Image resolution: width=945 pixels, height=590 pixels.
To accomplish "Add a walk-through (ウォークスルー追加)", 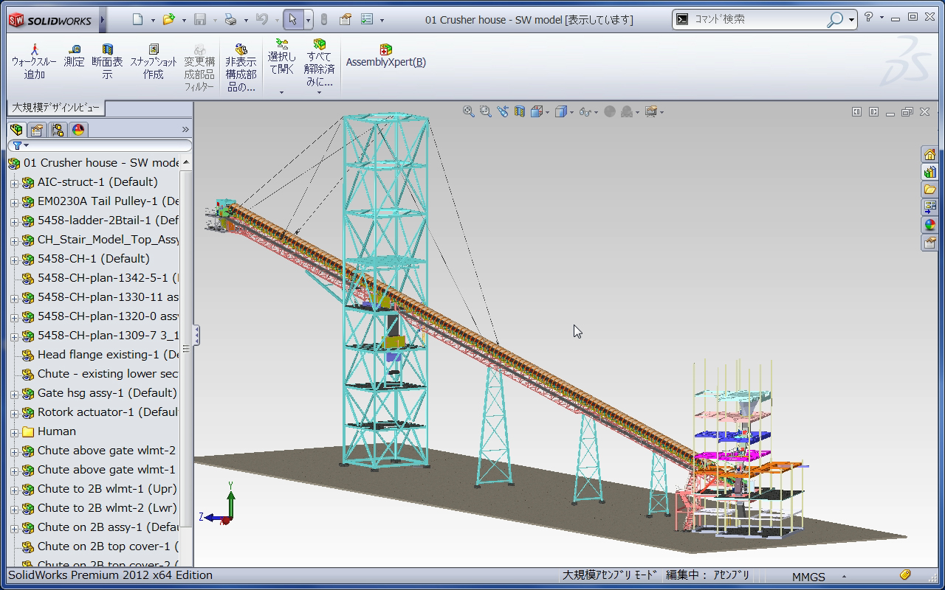I will coord(34,62).
